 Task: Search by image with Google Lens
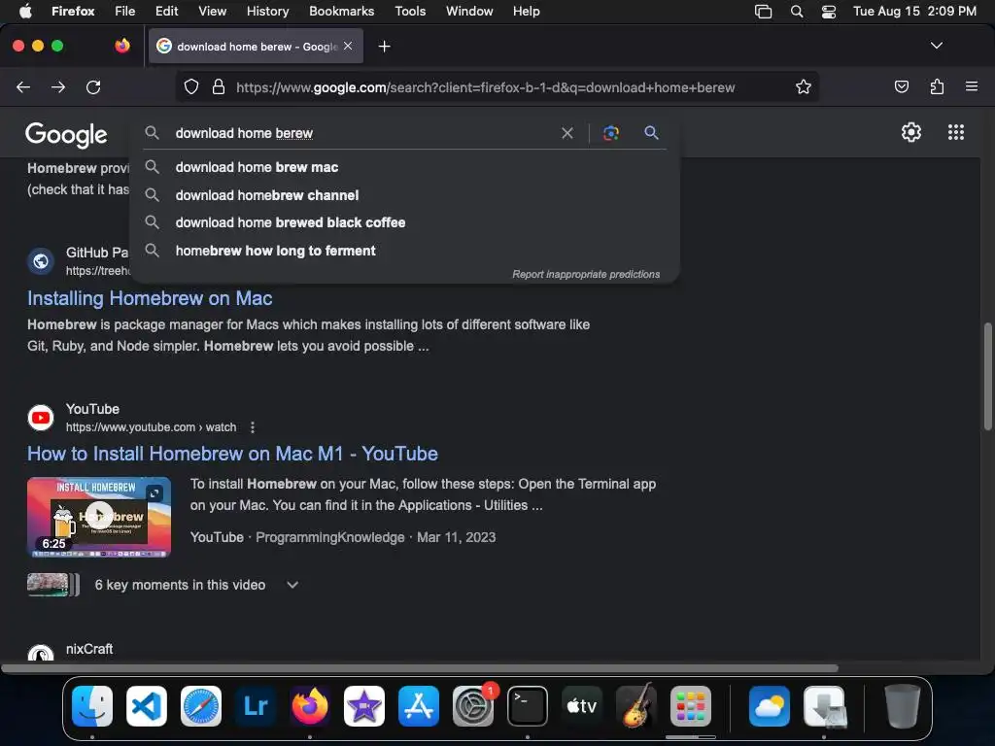point(611,133)
